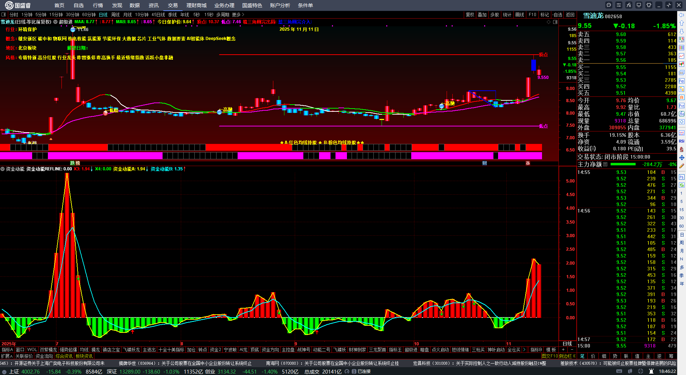Click the F10 button in chart toolbar
This screenshot has height=375, width=686.
coord(532,15)
